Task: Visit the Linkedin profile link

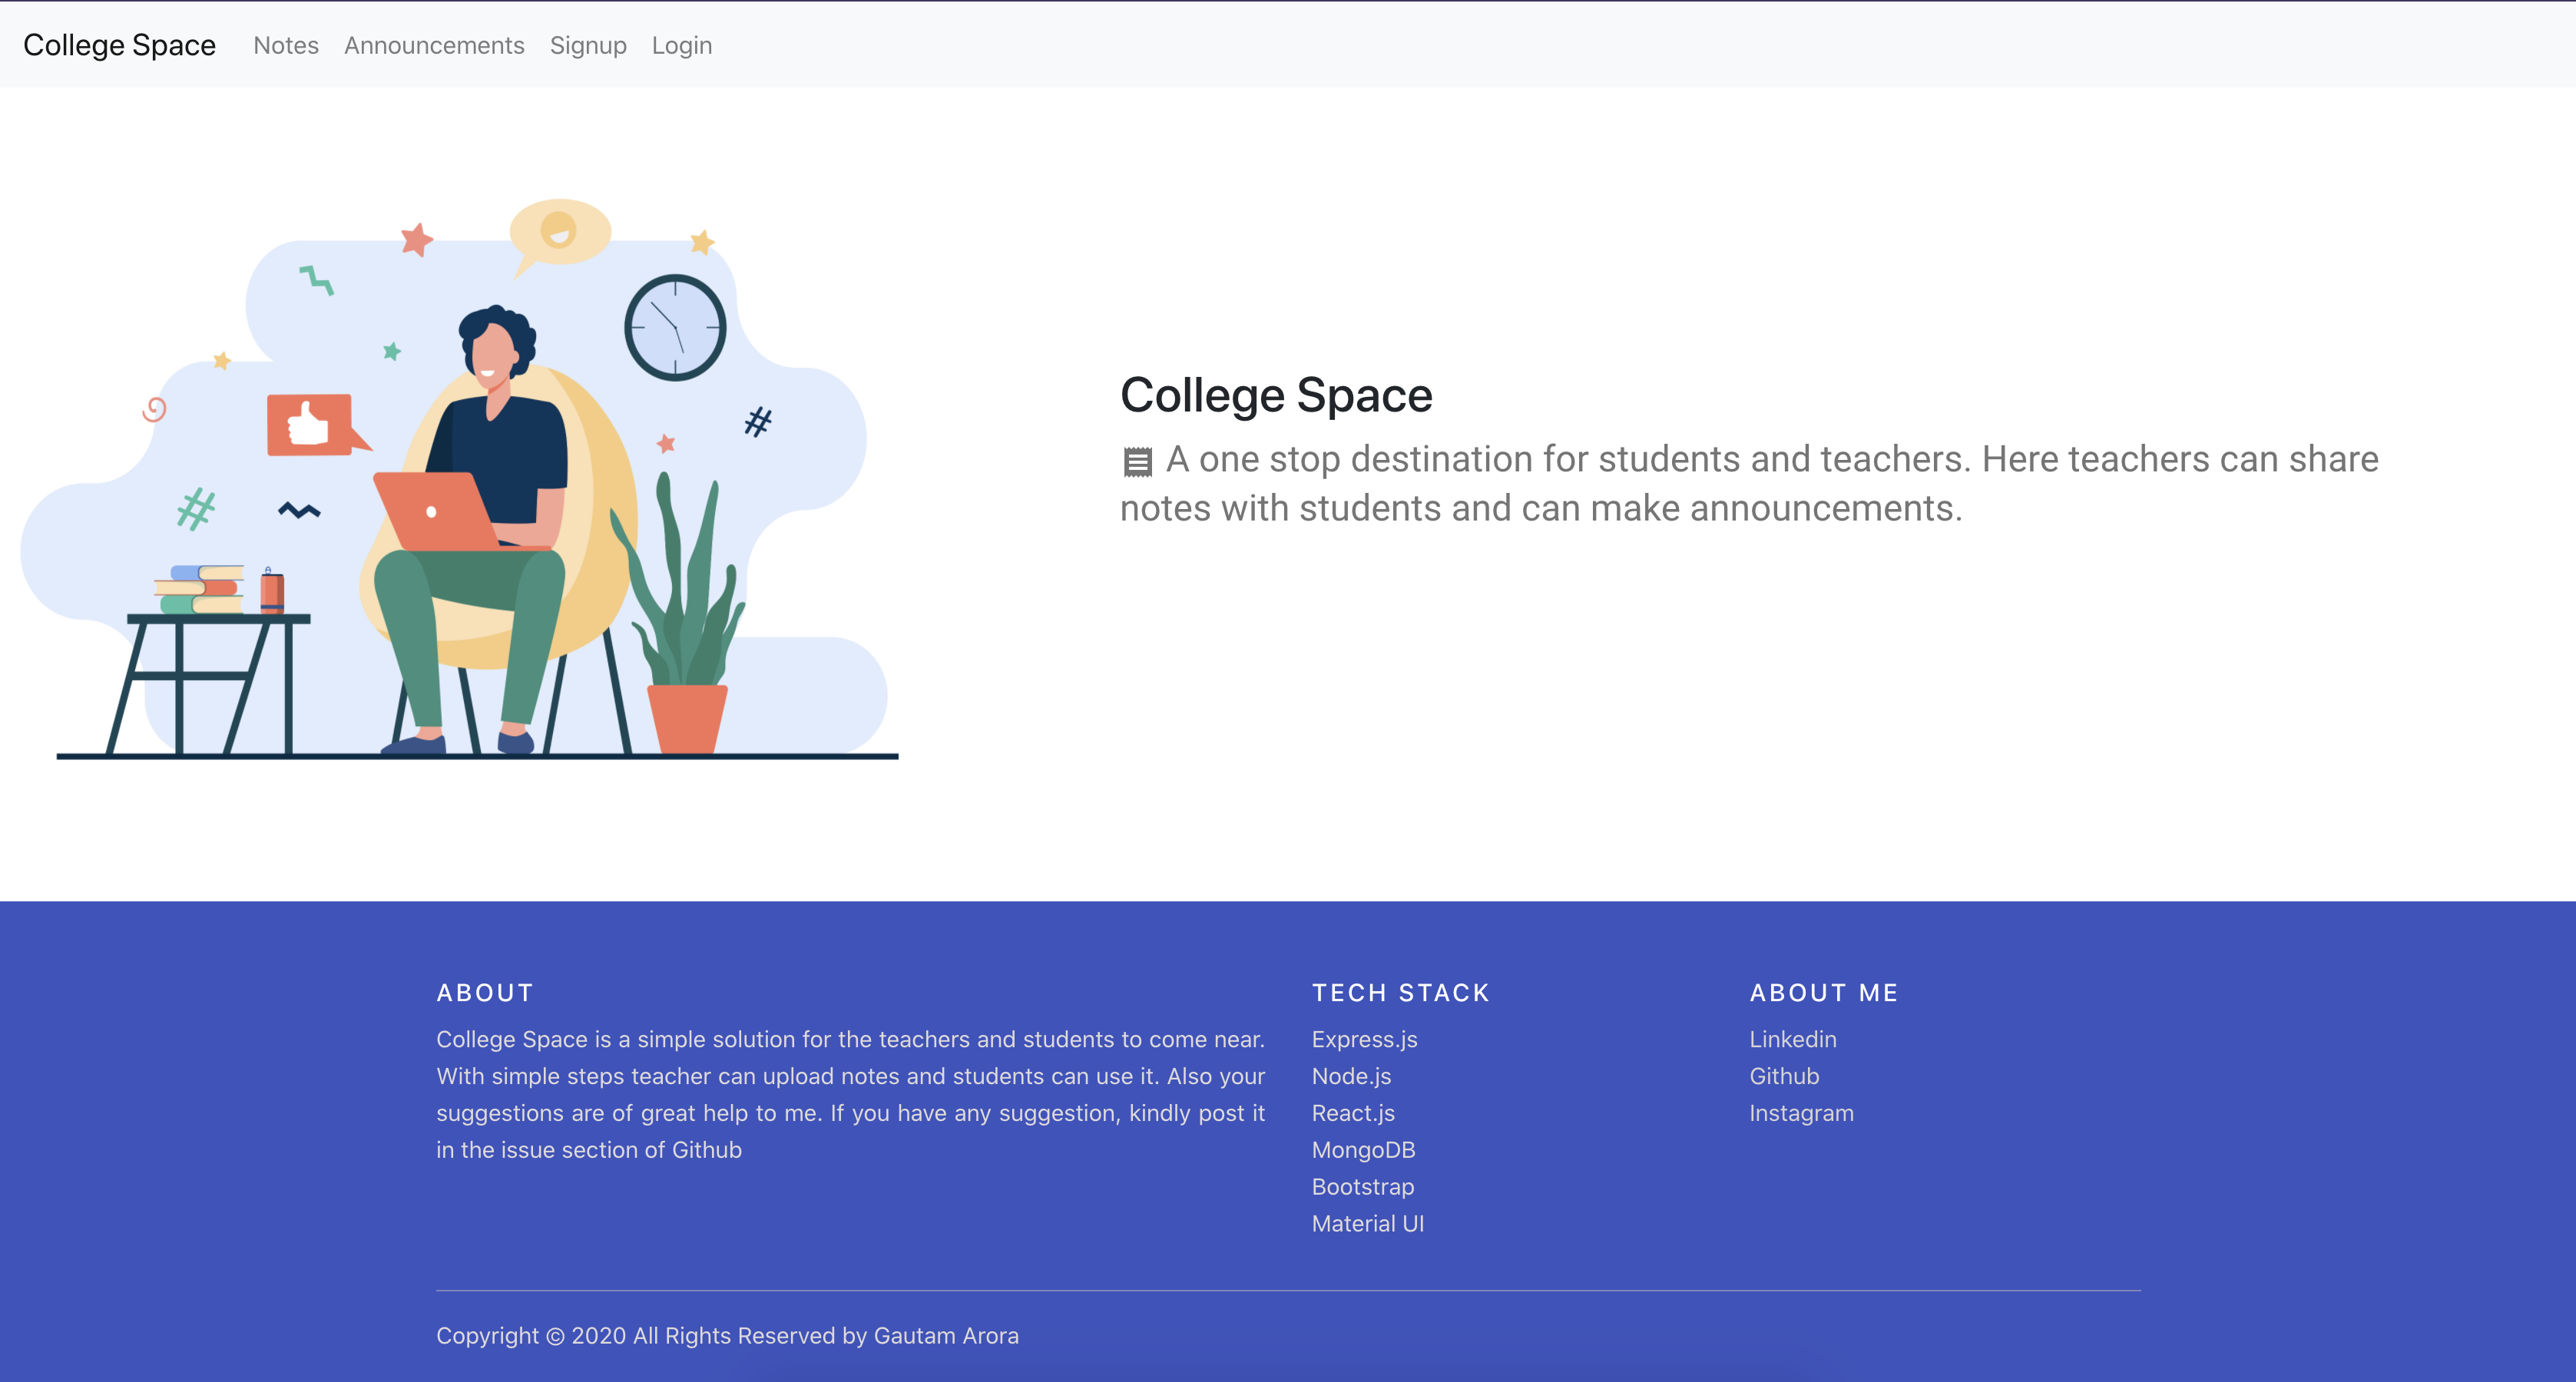Action: point(1792,1039)
